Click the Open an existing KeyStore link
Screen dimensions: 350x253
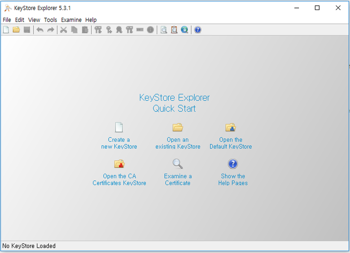click(178, 143)
